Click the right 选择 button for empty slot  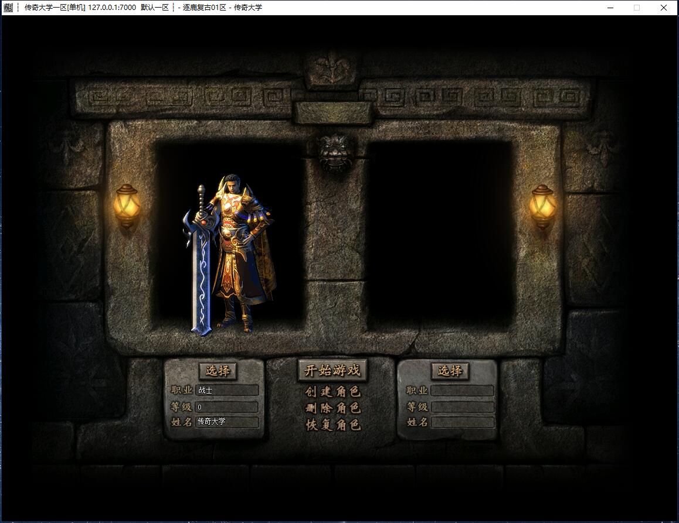click(450, 371)
